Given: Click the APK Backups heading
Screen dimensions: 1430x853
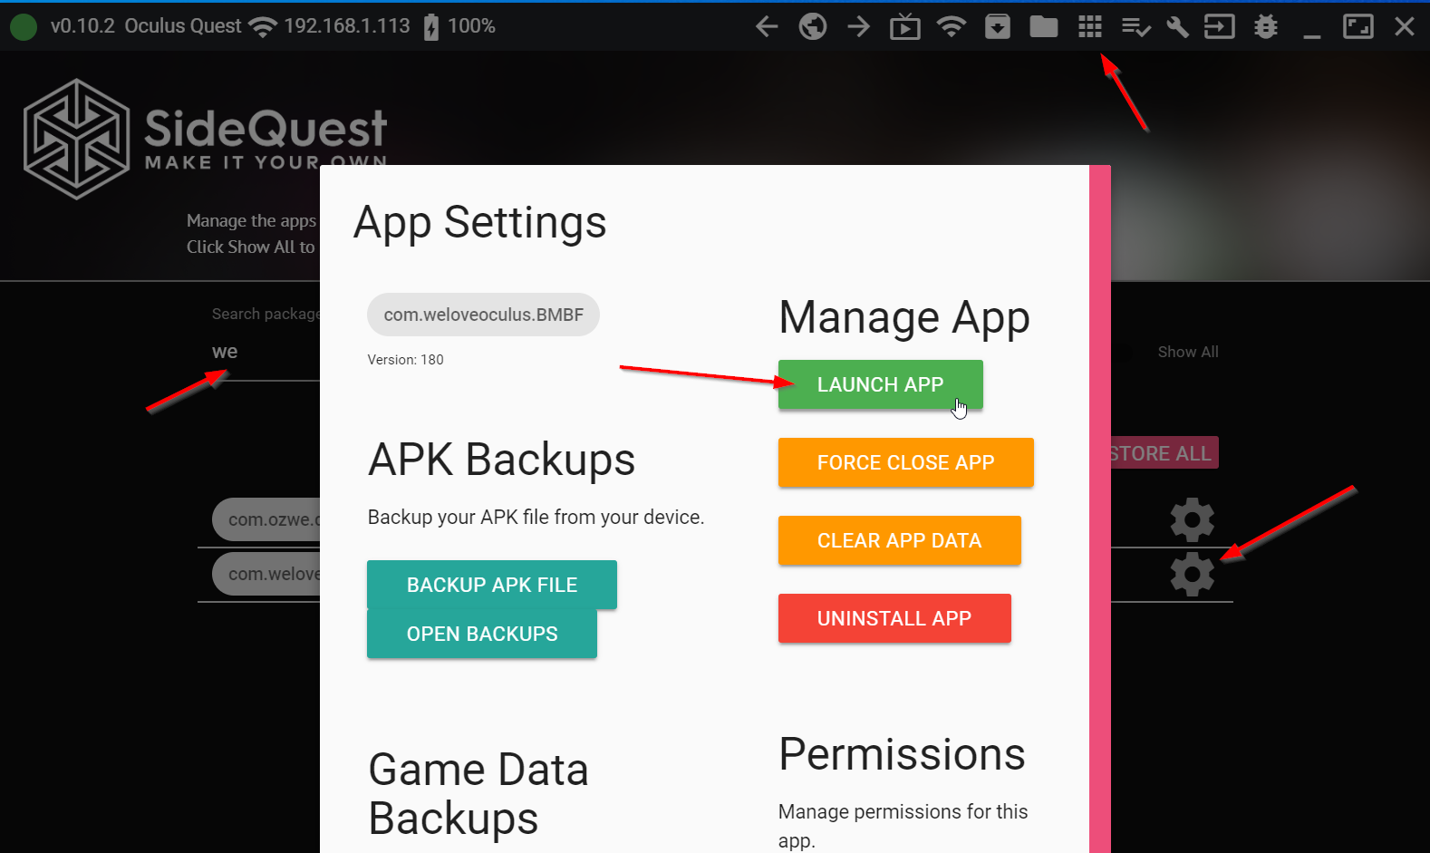Looking at the screenshot, I should (501, 460).
